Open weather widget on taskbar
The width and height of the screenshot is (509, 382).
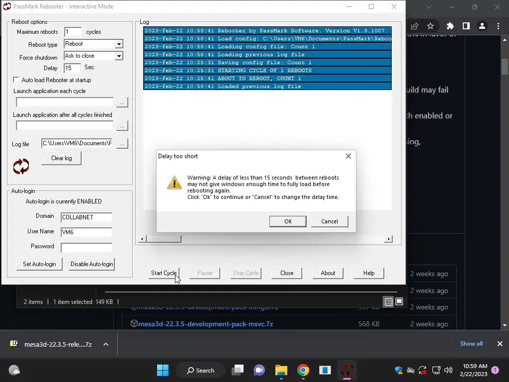coord(14,370)
